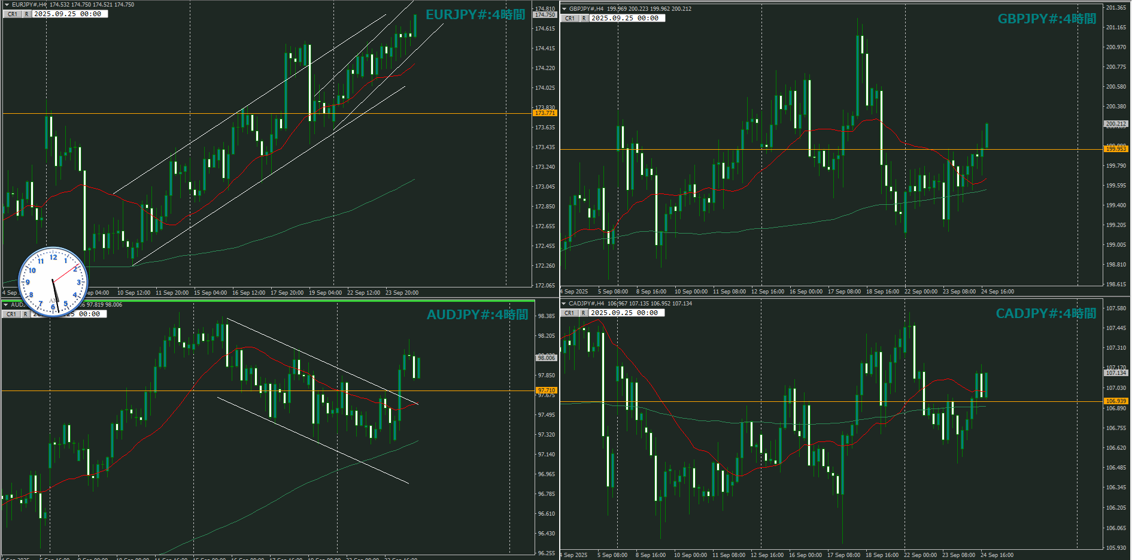
Task: Select the GBPJPY date input field
Action: click(x=627, y=19)
